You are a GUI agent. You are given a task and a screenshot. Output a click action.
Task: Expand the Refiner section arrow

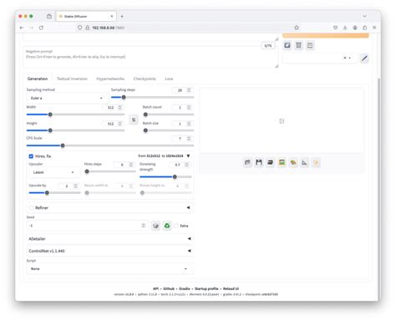pyautogui.click(x=188, y=207)
